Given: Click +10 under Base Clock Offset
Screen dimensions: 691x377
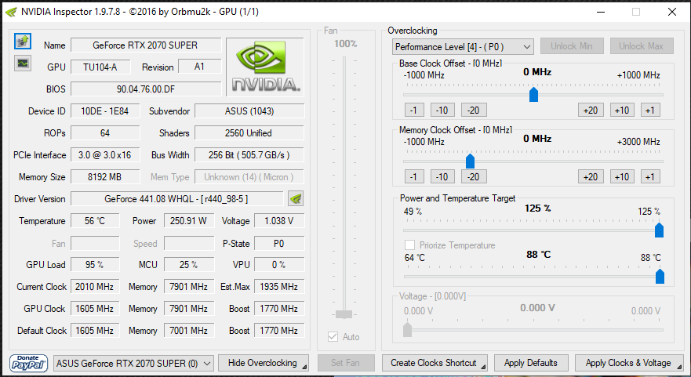Looking at the screenshot, I should [622, 110].
